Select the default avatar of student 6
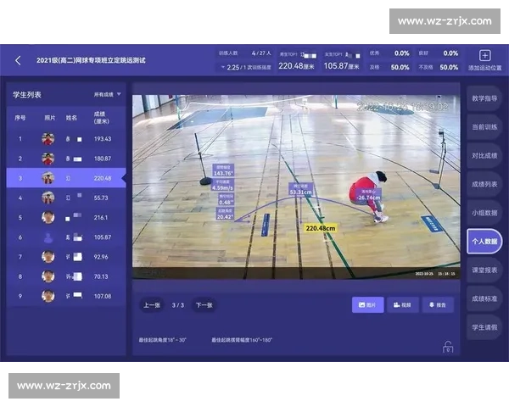 tap(48, 237)
